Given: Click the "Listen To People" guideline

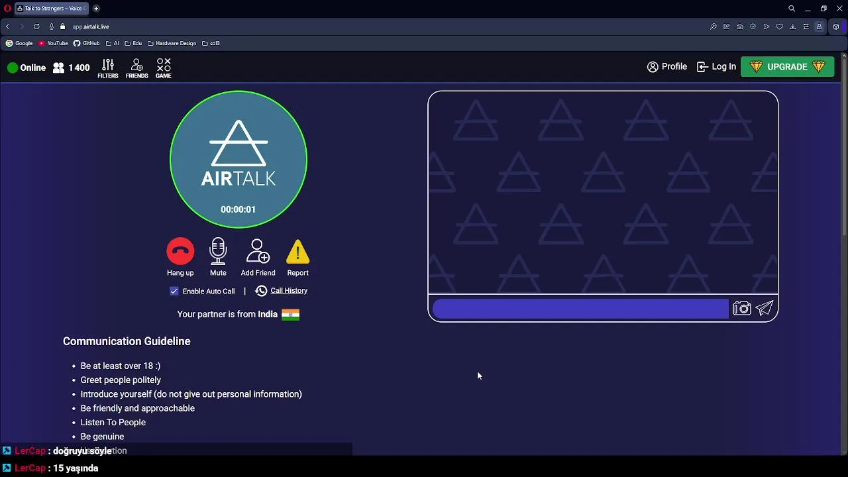Looking at the screenshot, I should tap(113, 423).
